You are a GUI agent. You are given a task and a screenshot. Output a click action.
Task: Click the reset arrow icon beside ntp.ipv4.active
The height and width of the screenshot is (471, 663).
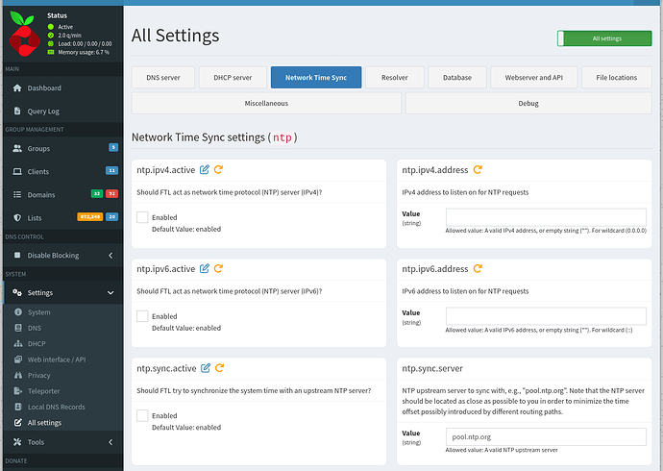click(x=219, y=170)
